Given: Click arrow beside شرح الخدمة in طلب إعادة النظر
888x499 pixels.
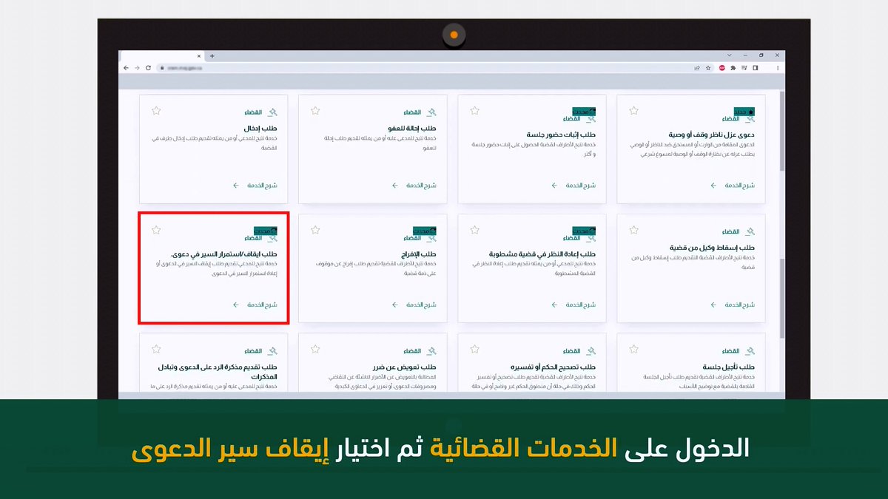Looking at the screenshot, I should coord(554,305).
